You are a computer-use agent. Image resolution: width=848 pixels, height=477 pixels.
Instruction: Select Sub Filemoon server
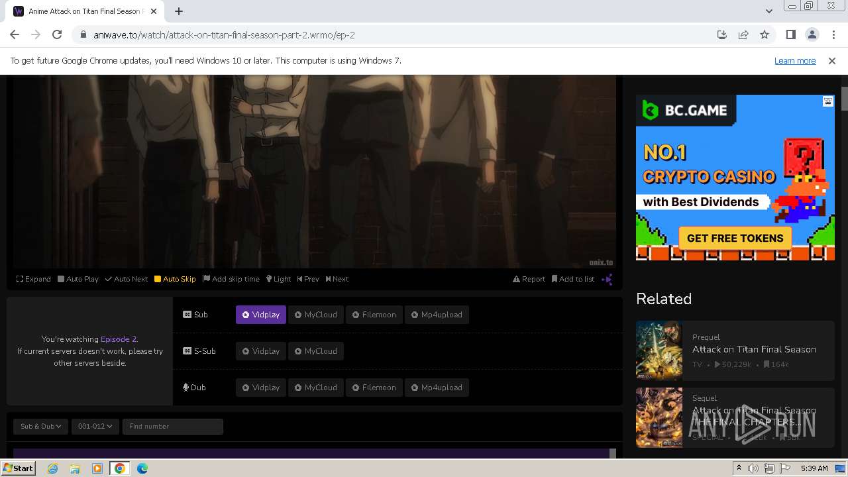[374, 315]
